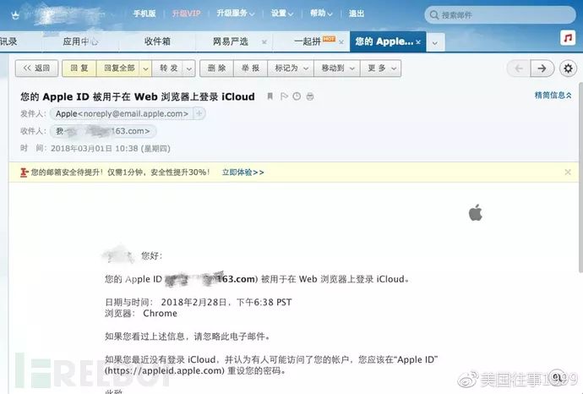Expand the 回复全部 dropdown arrow

(145, 68)
